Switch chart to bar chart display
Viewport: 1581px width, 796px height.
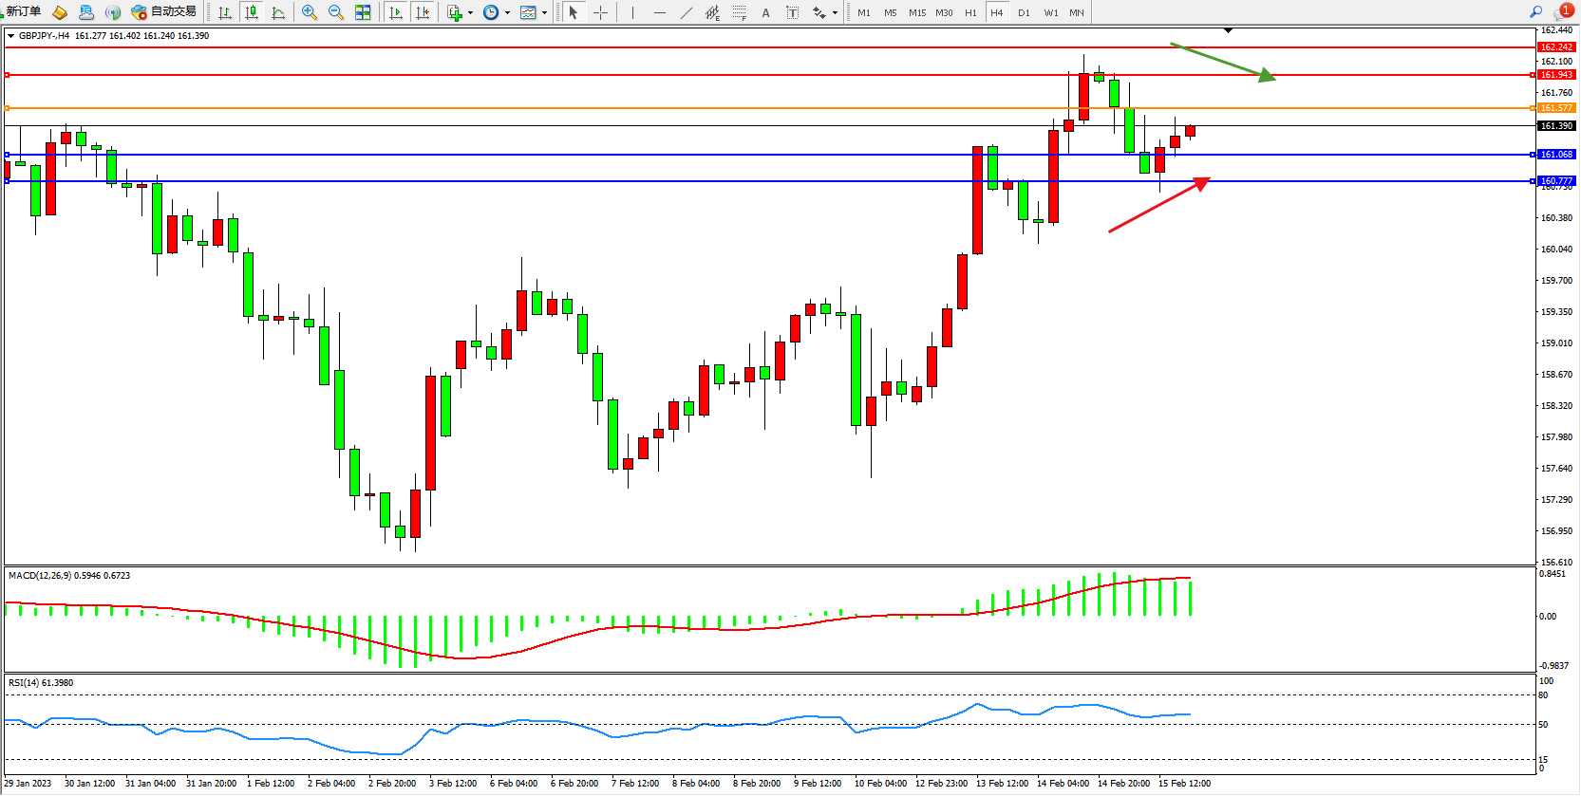pyautogui.click(x=225, y=12)
